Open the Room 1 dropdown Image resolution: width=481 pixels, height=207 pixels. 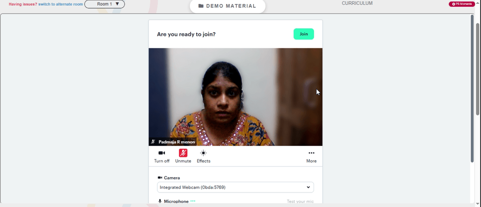[104, 4]
